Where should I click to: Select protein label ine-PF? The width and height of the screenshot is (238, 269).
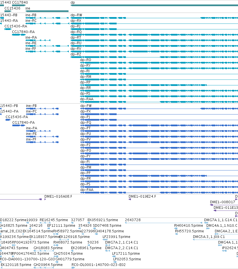point(31,139)
